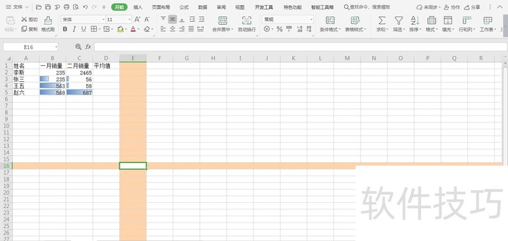Click the 筛选 filter funnel icon
This screenshot has width=508, height=241.
click(x=399, y=21)
